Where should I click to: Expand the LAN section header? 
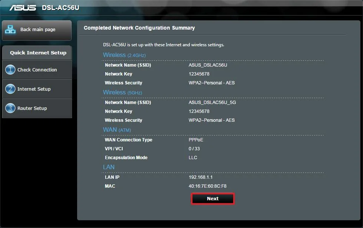click(109, 167)
